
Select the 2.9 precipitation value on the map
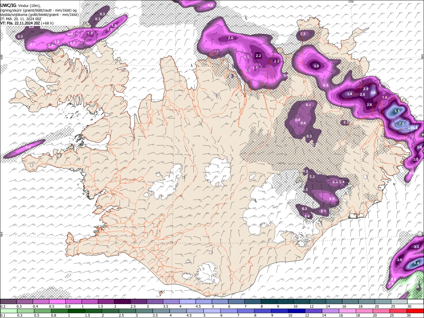366,89
